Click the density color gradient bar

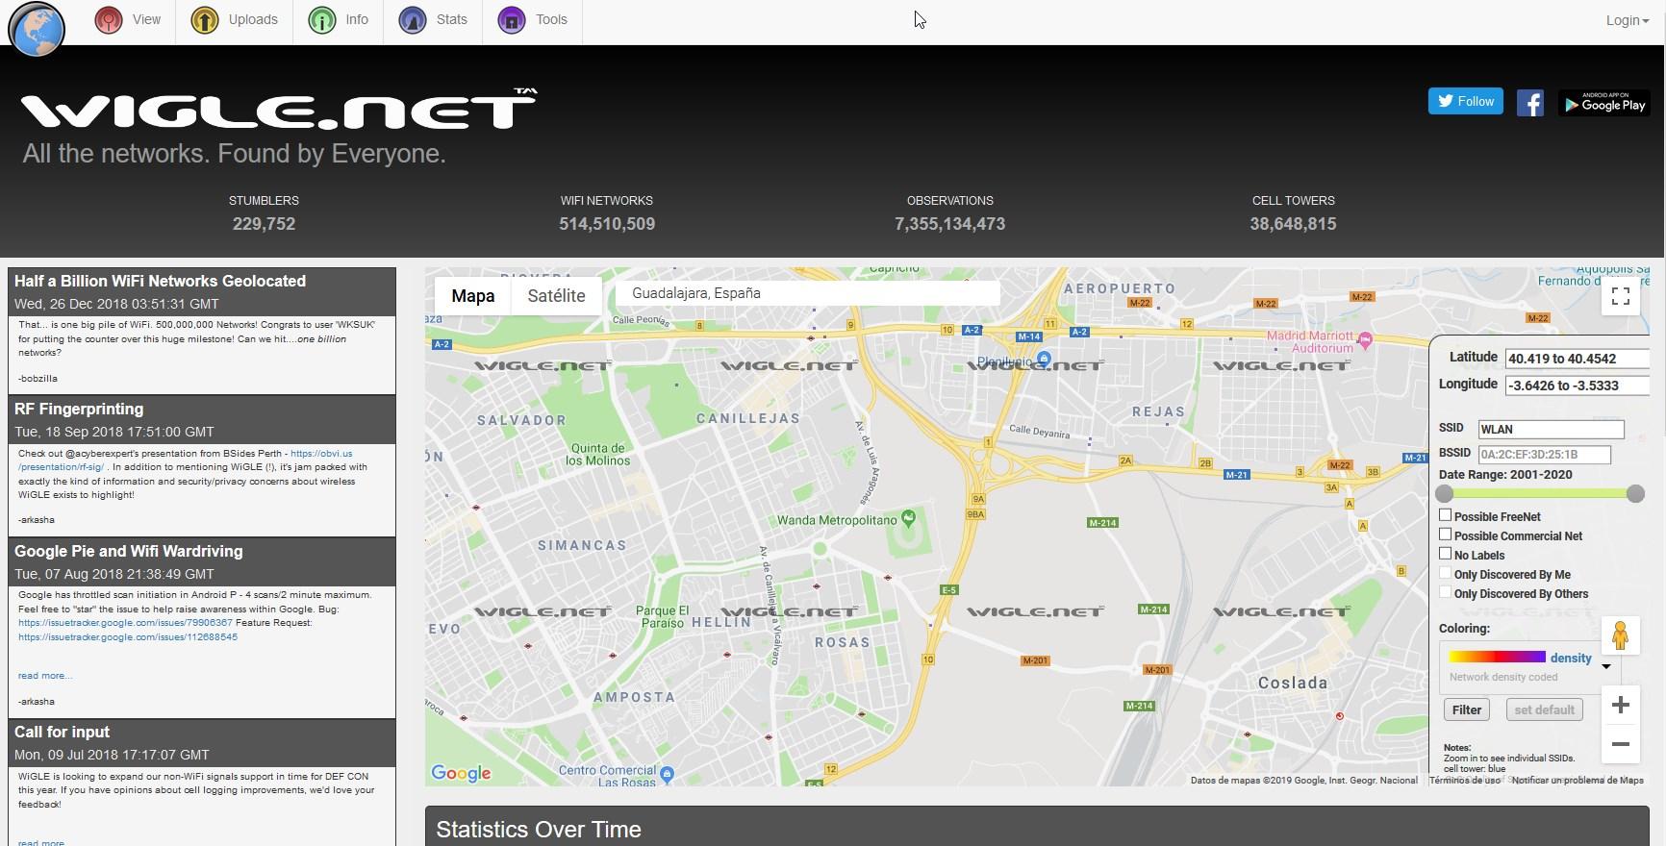pos(1497,657)
